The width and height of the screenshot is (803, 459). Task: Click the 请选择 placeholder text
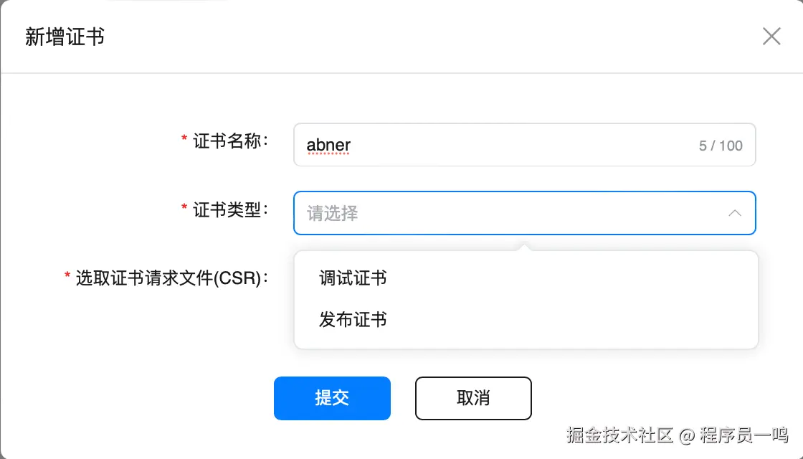[332, 213]
